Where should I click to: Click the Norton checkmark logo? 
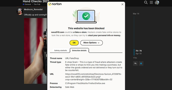click(x=50, y=4)
